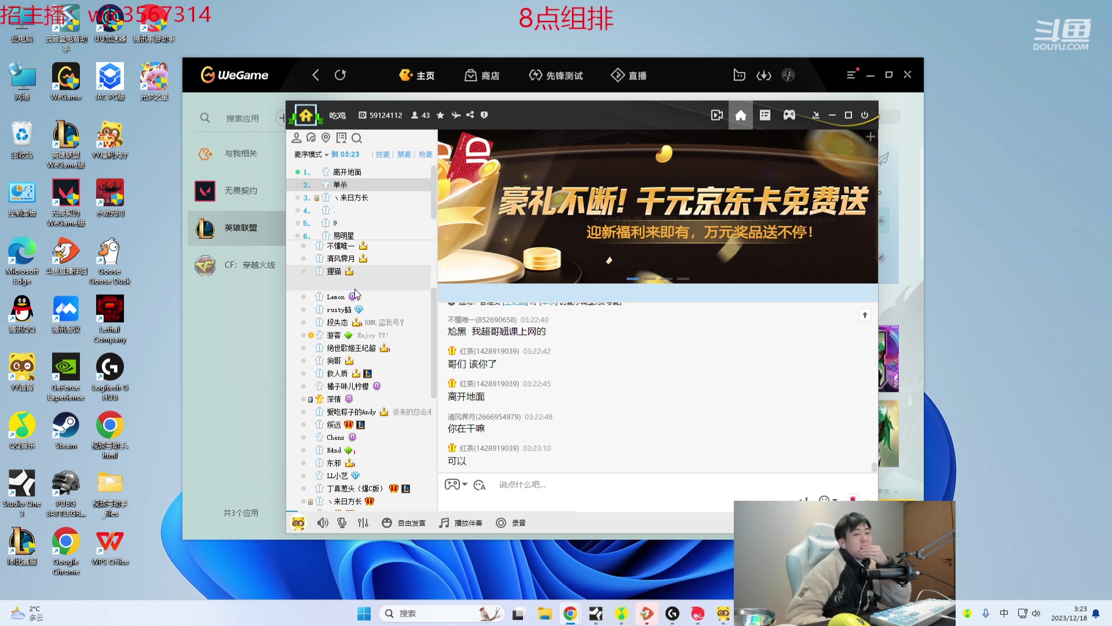Click the YY raccoon avatar in the bottom bar

click(298, 523)
